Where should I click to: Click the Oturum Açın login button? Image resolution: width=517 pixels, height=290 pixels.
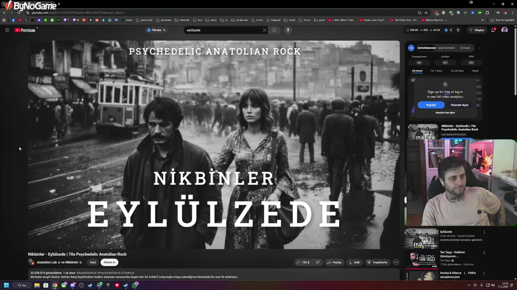(x=459, y=105)
